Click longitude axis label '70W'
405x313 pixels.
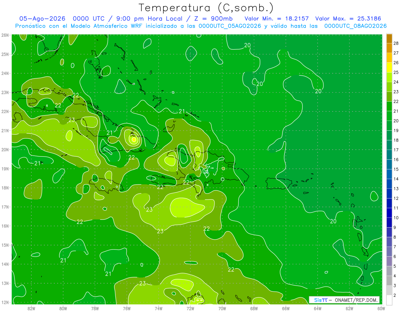pyautogui.click(x=222, y=308)
